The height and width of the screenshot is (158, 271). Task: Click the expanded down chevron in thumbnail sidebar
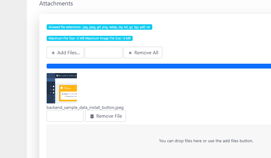(x=51, y=92)
